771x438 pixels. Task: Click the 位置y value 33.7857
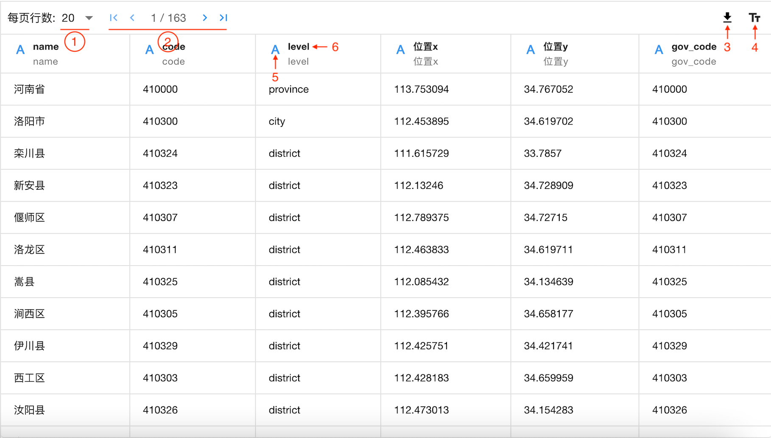tap(543, 153)
